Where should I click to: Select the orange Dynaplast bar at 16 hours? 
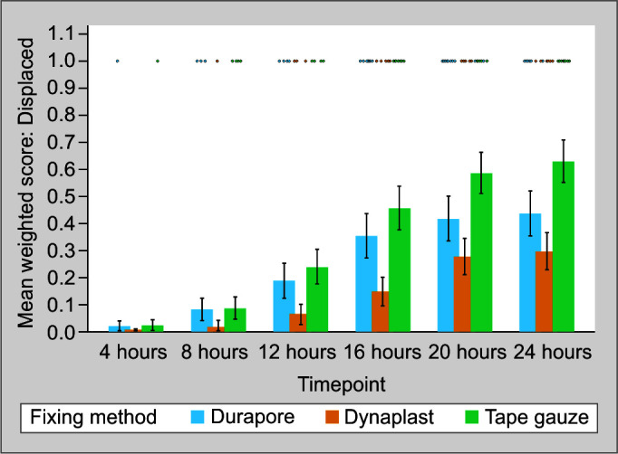point(381,311)
